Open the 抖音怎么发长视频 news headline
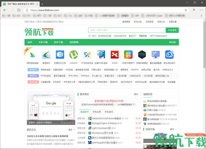This screenshot has height=149, width=206. (x=48, y=136)
